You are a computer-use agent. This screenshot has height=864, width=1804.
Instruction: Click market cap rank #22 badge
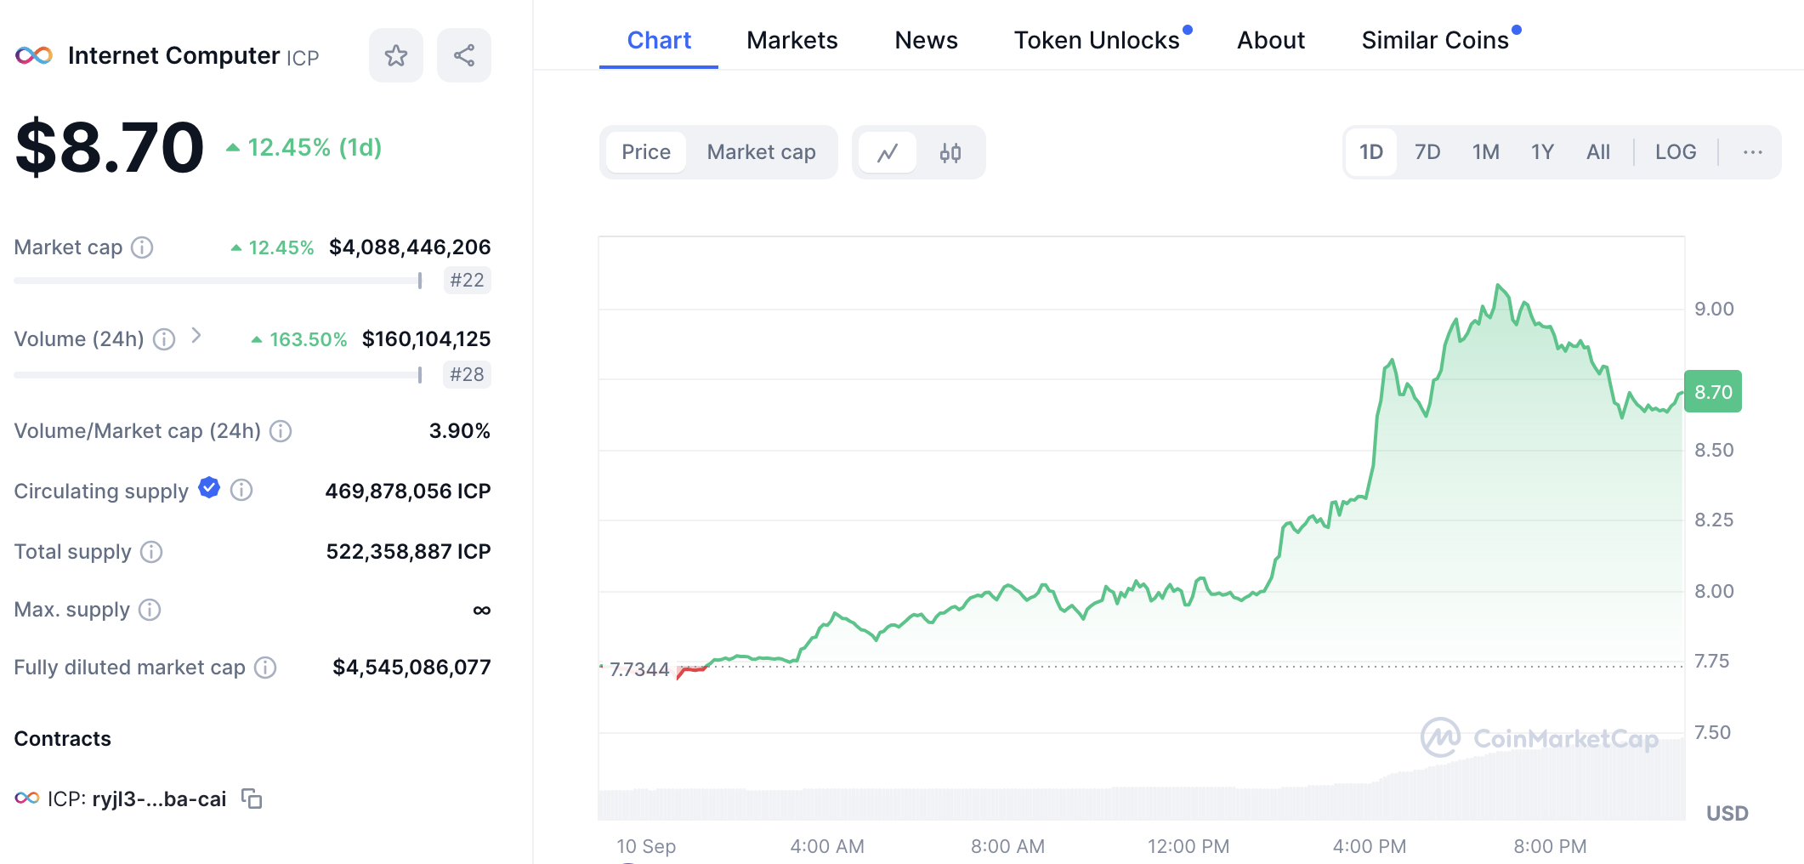(x=467, y=281)
